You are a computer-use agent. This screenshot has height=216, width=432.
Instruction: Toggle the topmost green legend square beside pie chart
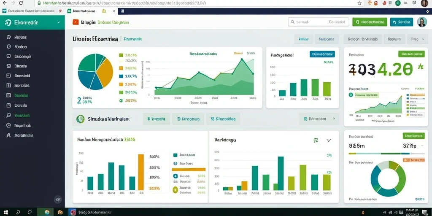121,55
